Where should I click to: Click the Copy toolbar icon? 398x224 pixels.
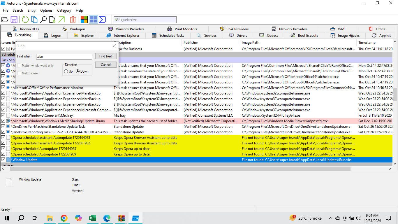[x=34, y=20]
